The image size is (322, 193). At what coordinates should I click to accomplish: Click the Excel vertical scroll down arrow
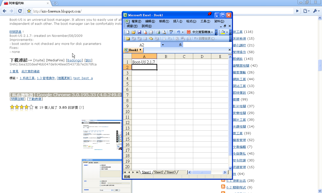[x=230, y=168]
